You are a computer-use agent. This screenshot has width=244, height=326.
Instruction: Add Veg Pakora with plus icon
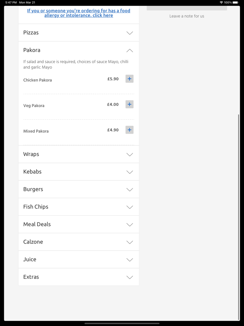[x=129, y=104]
